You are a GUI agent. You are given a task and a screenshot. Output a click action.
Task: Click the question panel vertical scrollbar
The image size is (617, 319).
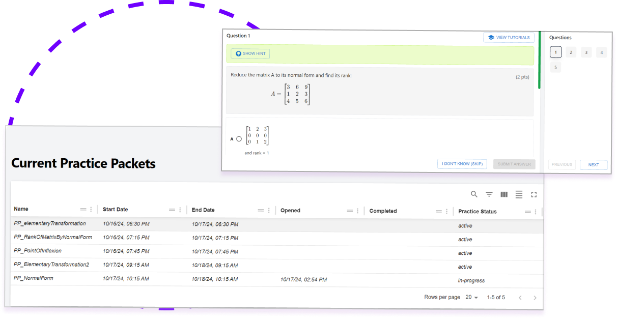(x=540, y=60)
